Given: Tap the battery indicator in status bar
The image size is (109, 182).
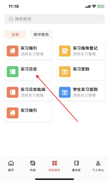Looking at the screenshot, I should [x=101, y=6].
